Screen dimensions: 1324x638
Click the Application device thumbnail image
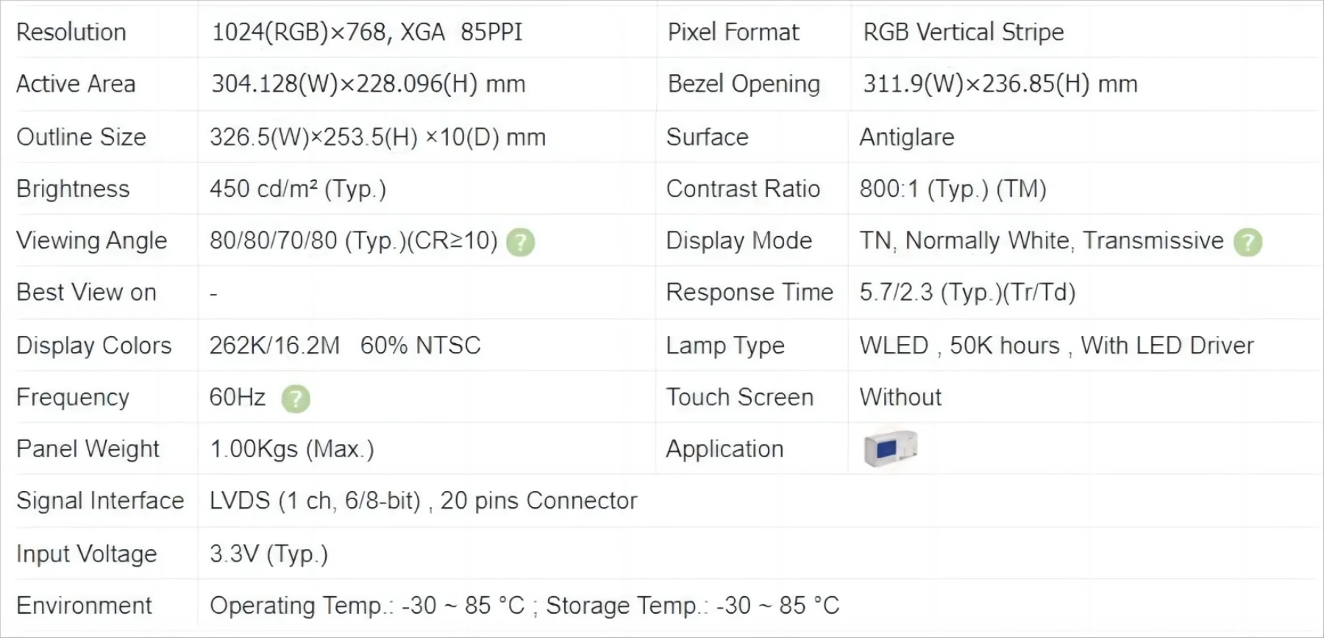click(891, 448)
